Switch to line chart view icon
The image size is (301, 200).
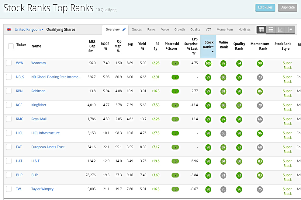click(280, 30)
